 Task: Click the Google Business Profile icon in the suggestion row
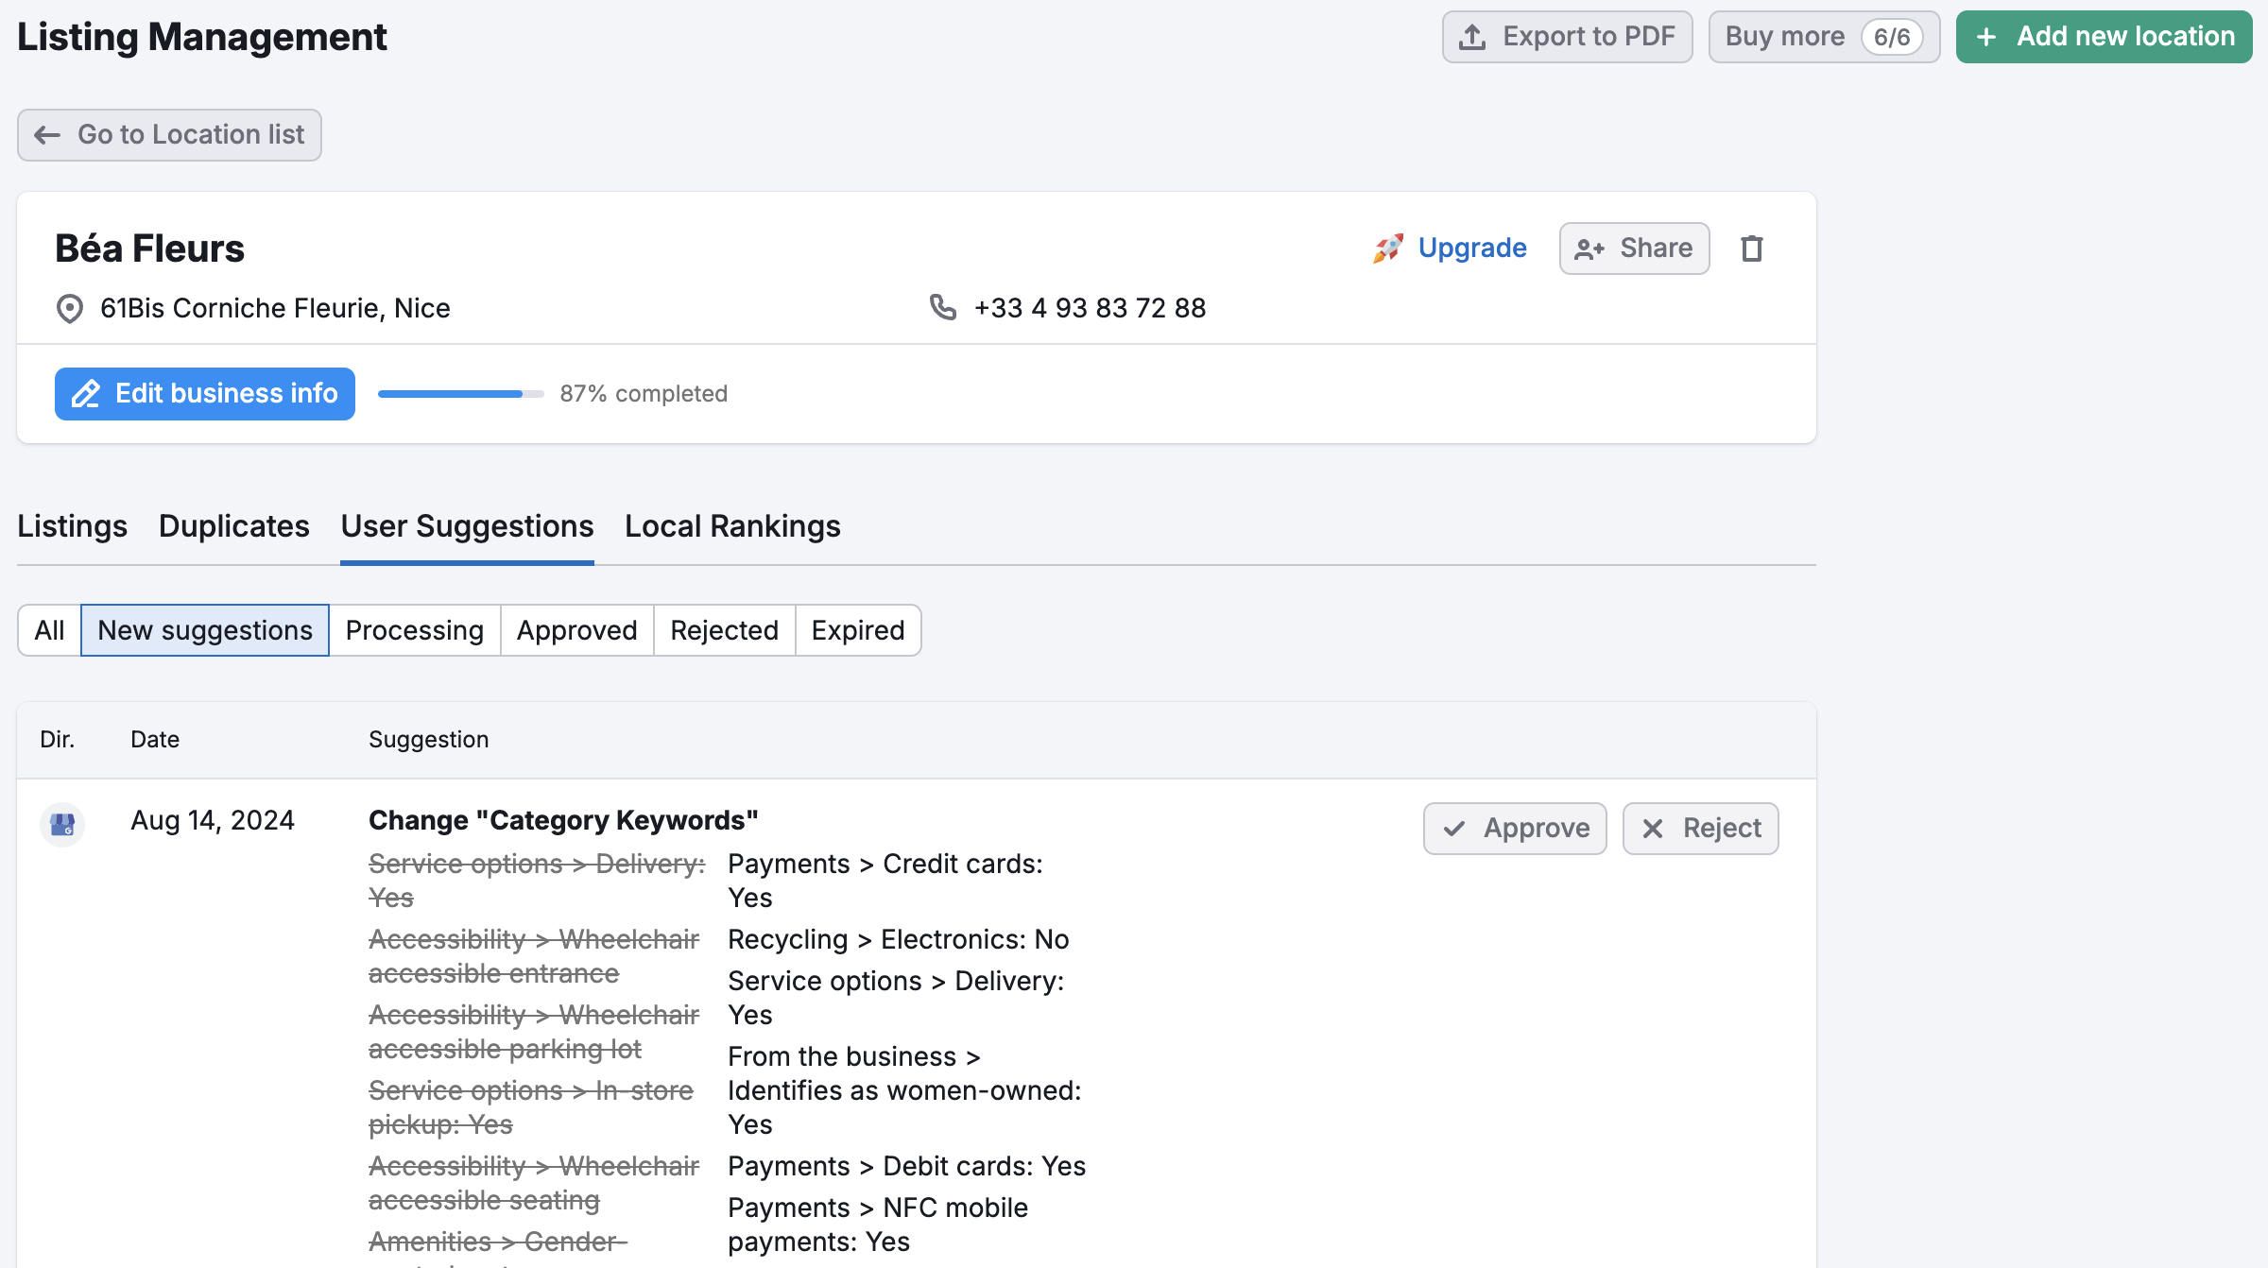point(62,824)
